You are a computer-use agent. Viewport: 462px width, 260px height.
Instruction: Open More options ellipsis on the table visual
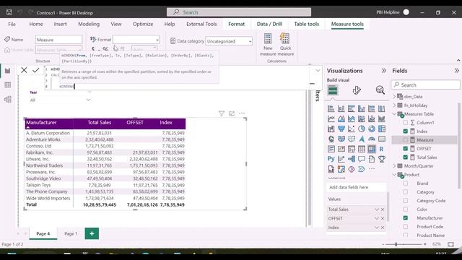242,113
